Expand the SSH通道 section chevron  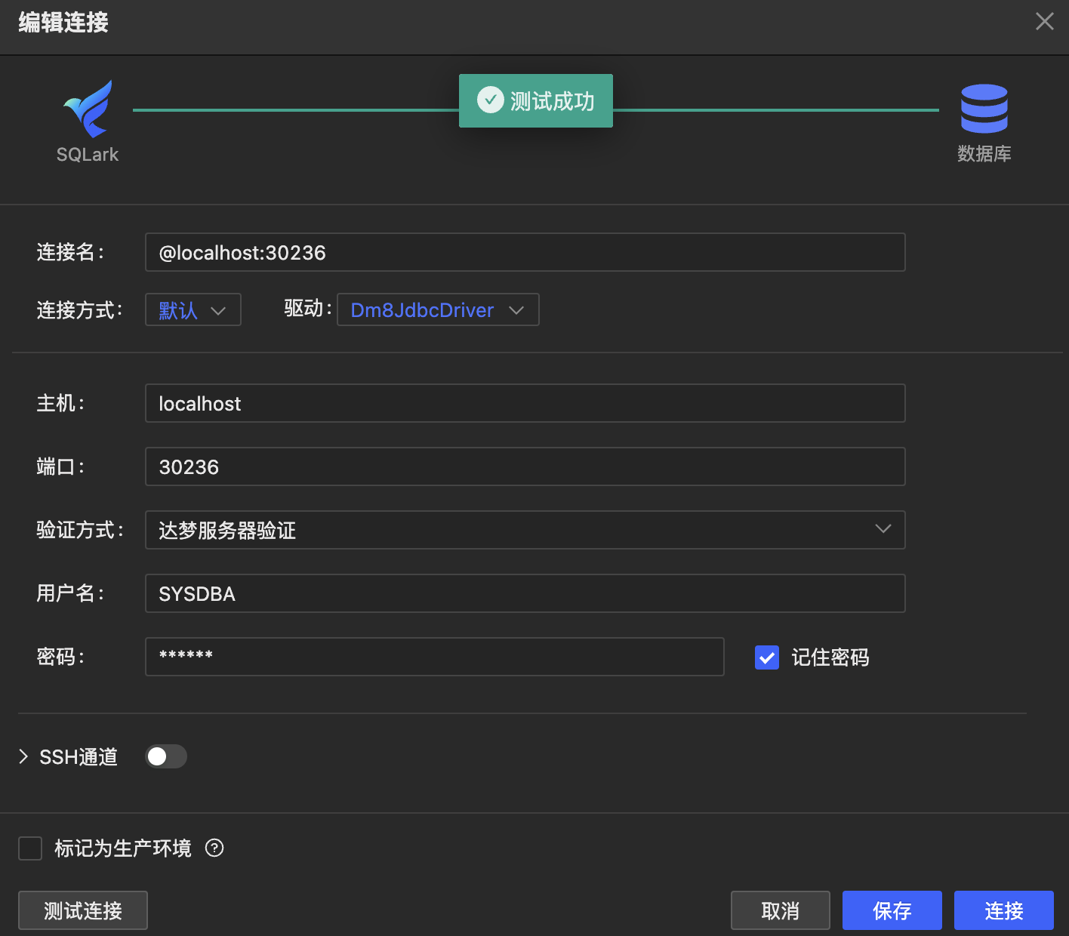[x=23, y=756]
